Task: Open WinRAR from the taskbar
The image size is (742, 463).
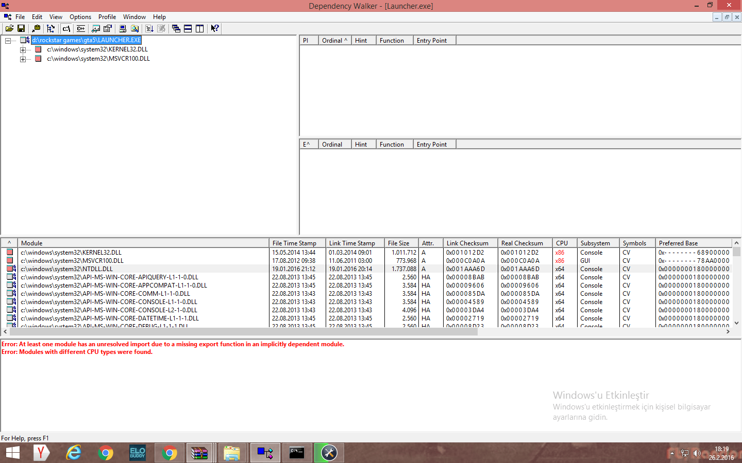Action: tap(199, 453)
